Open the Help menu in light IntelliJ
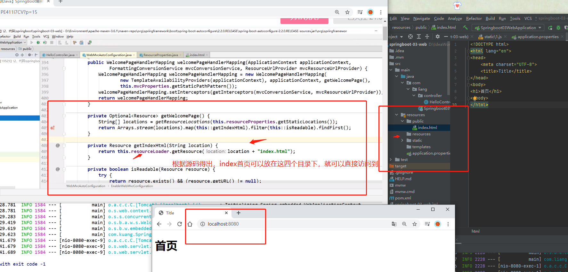 pos(70,36)
